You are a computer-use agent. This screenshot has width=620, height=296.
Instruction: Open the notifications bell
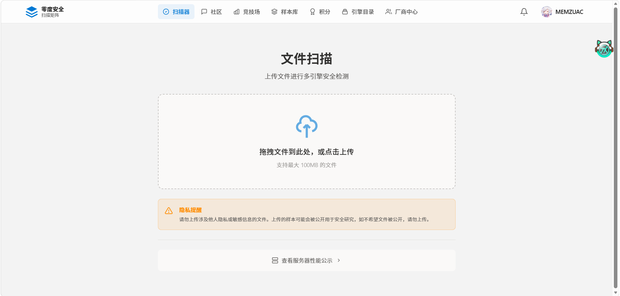pyautogui.click(x=524, y=12)
